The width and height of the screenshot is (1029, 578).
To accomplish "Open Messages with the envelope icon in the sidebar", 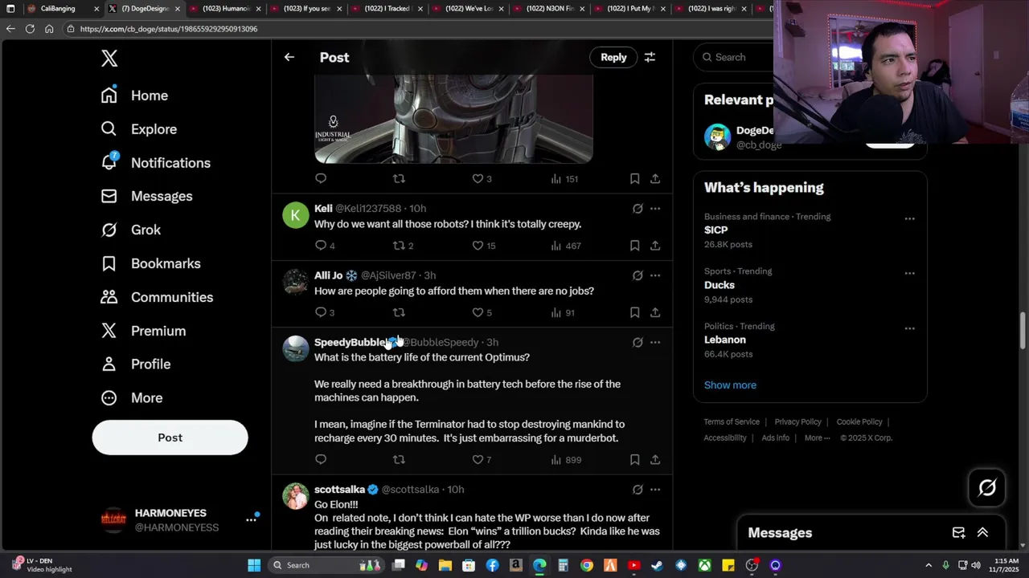I will (x=146, y=197).
